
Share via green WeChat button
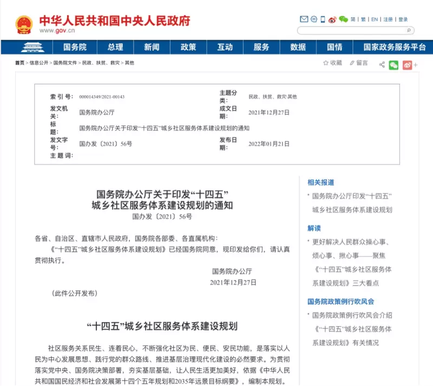[394, 65]
